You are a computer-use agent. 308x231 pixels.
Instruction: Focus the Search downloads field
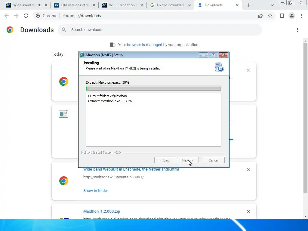pyautogui.click(x=160, y=30)
